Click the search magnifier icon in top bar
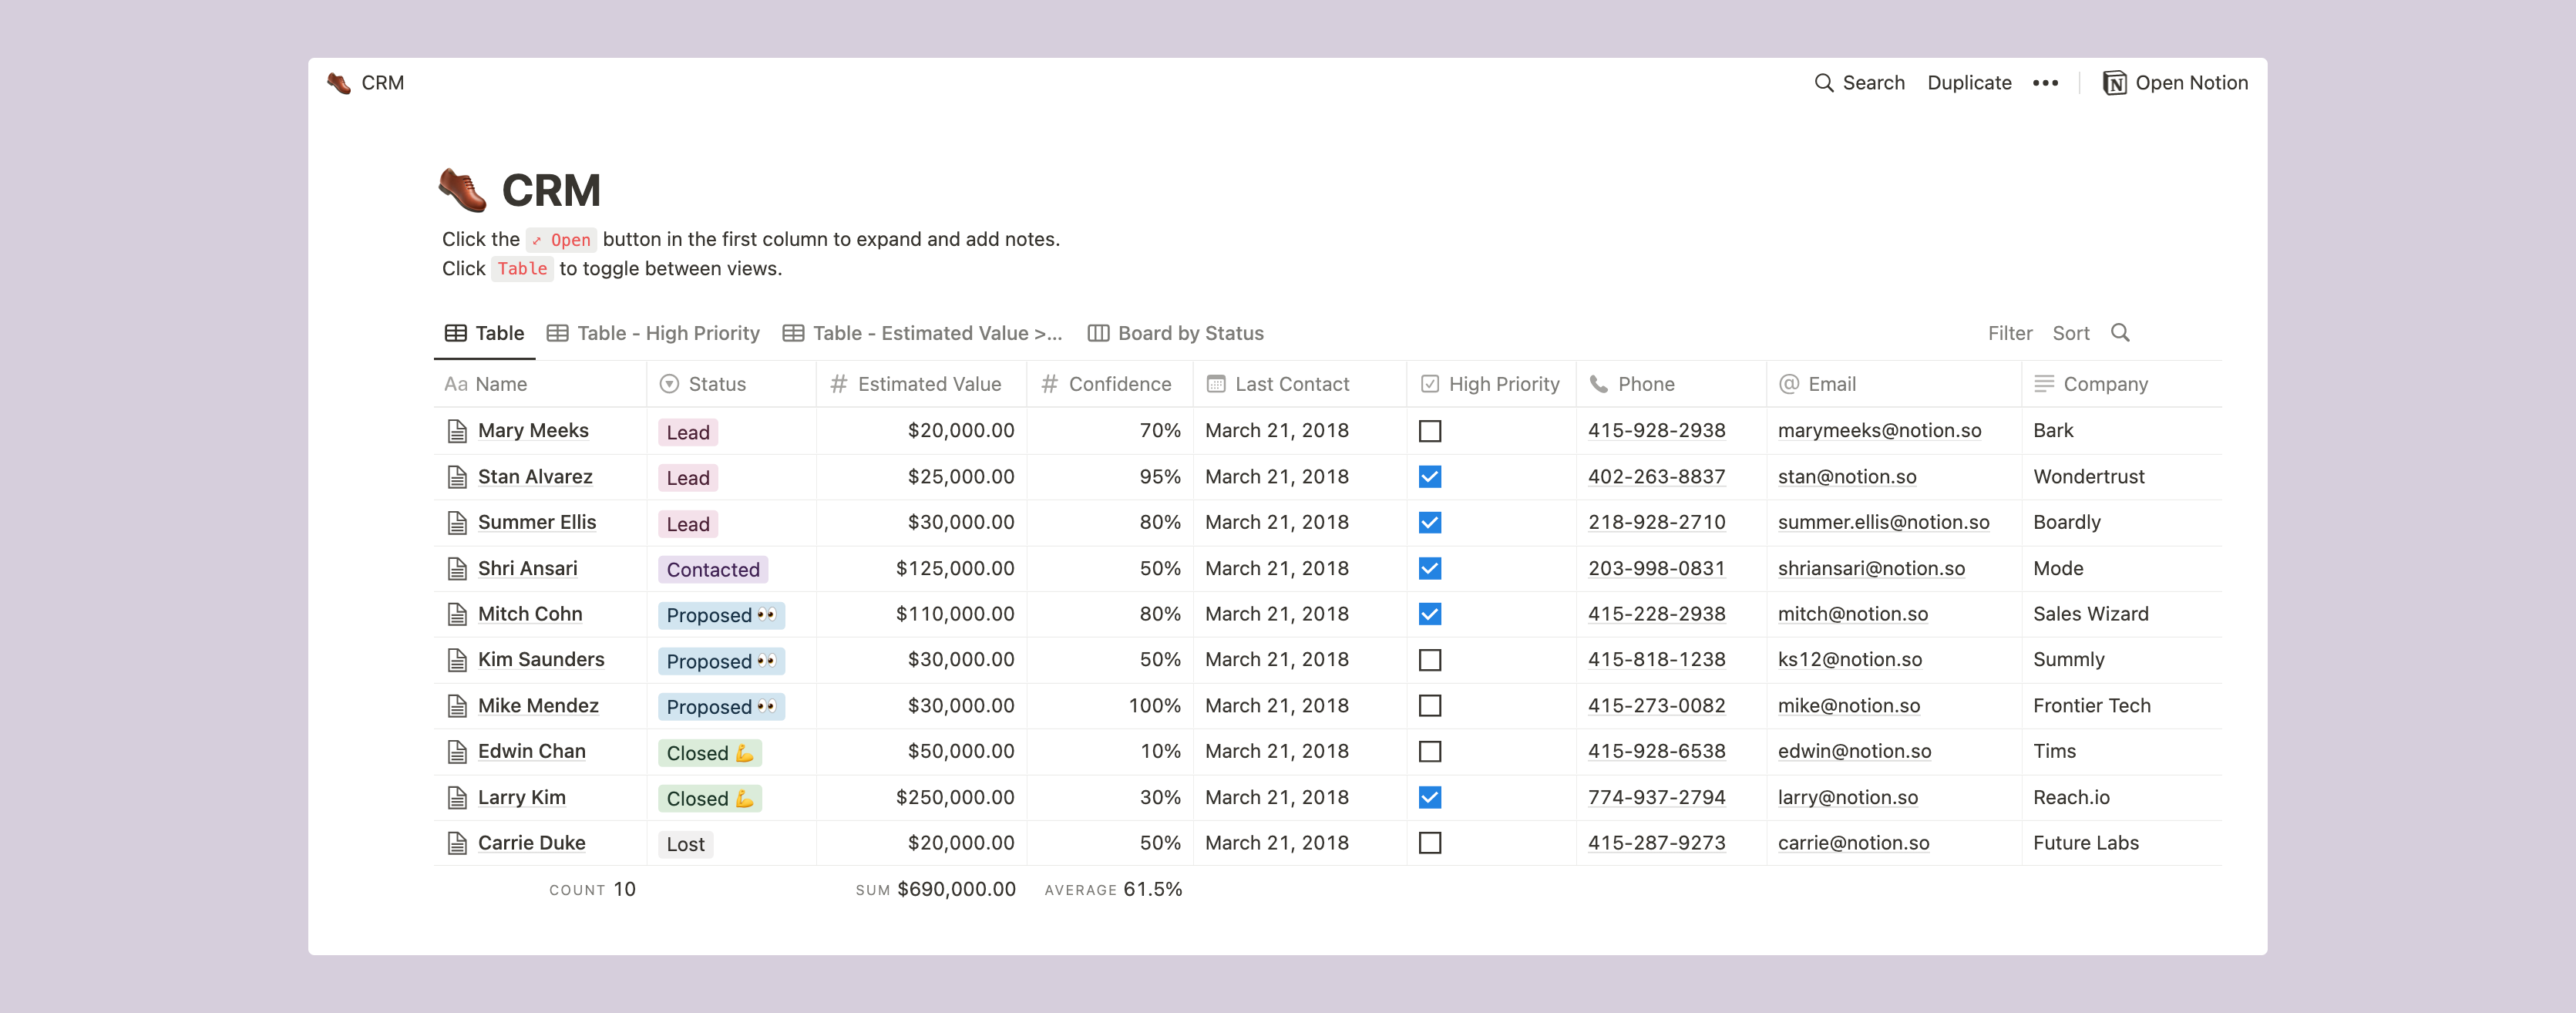This screenshot has height=1013, width=2576. (x=1823, y=83)
